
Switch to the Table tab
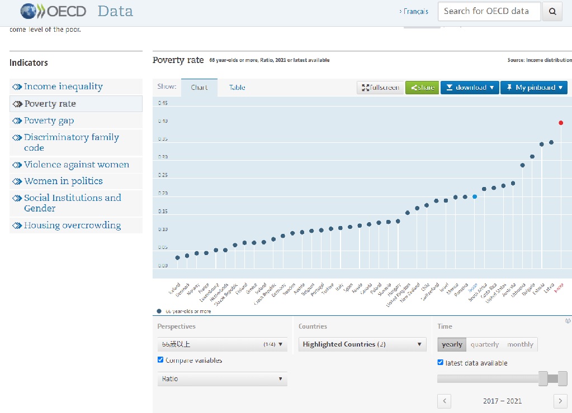pyautogui.click(x=237, y=88)
